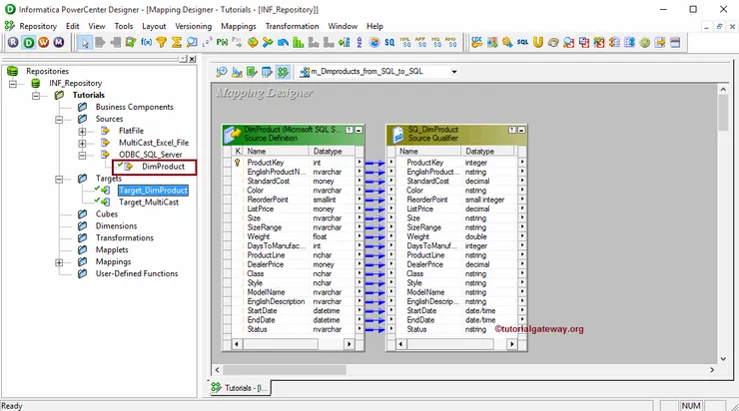The width and height of the screenshot is (739, 411).
Task: Pick the f(x) Expression transformation icon
Action: 146,42
